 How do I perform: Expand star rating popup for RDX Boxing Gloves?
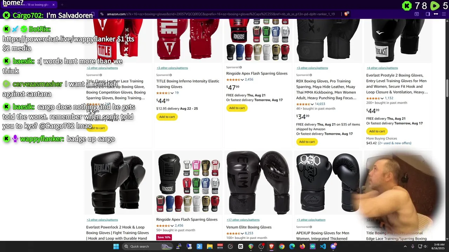312,104
